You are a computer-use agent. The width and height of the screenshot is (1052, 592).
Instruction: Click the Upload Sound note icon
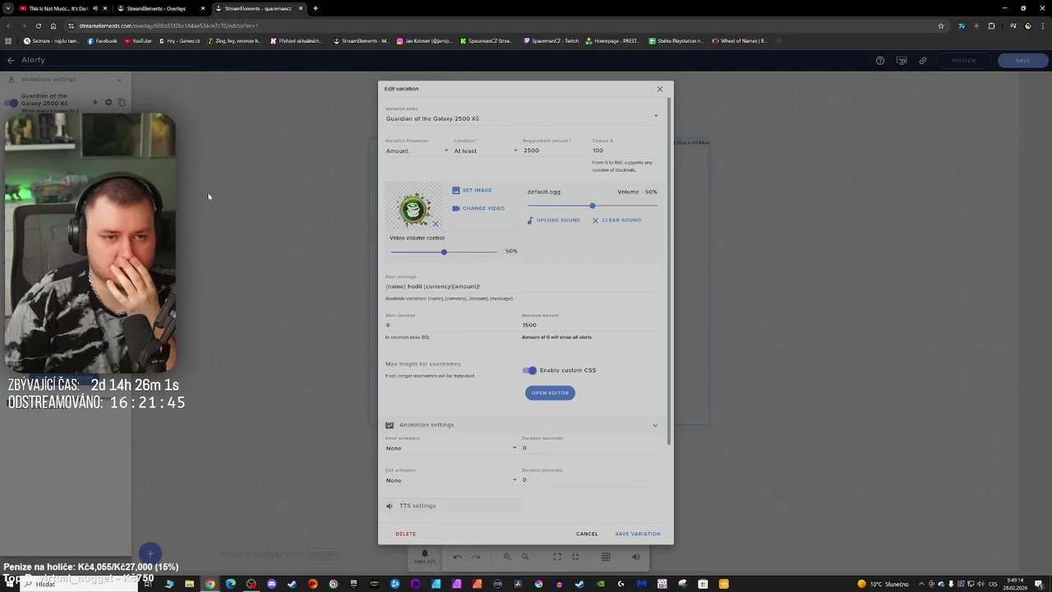tap(530, 220)
